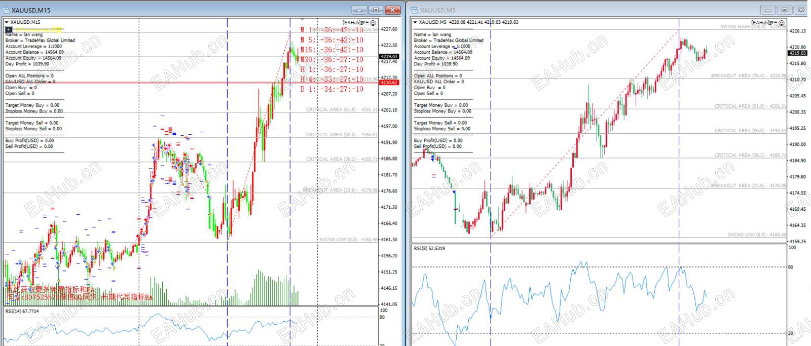Select the 'D 1: -34:-27:-10' timeframe row
811x346 pixels.
pyautogui.click(x=331, y=89)
